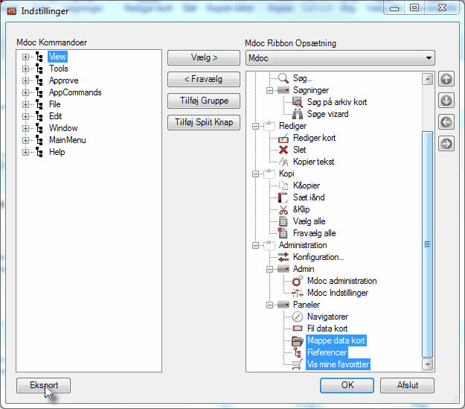Click the folder icon beside Mappe data kort
465x409 pixels.
[297, 340]
